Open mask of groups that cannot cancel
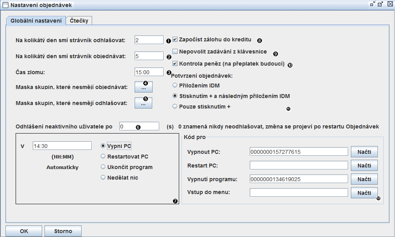Screen dimensions: 395x237 pos(143,103)
